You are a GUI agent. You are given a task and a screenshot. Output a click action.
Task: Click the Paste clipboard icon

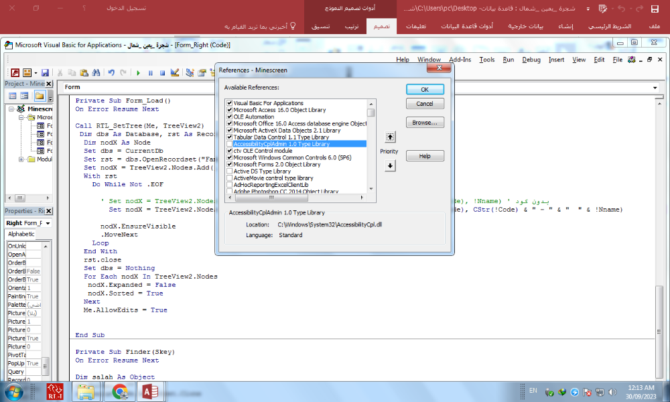click(x=84, y=72)
